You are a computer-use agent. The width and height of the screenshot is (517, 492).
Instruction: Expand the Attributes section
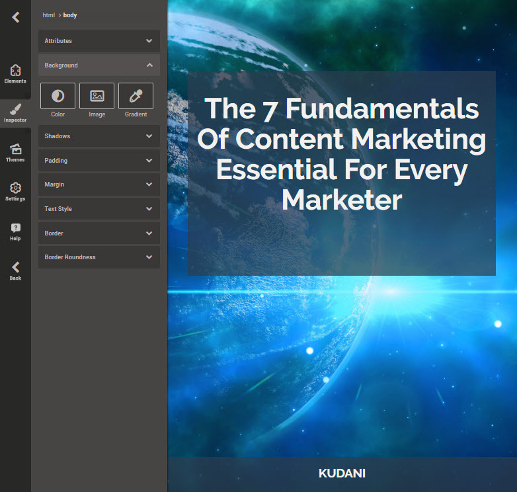click(x=99, y=41)
